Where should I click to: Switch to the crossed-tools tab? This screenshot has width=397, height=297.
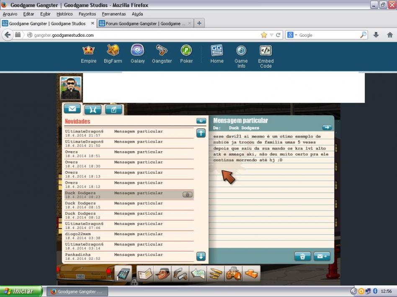pyautogui.click(x=93, y=109)
